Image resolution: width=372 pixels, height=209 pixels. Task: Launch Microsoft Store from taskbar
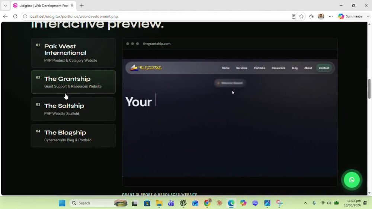147,203
